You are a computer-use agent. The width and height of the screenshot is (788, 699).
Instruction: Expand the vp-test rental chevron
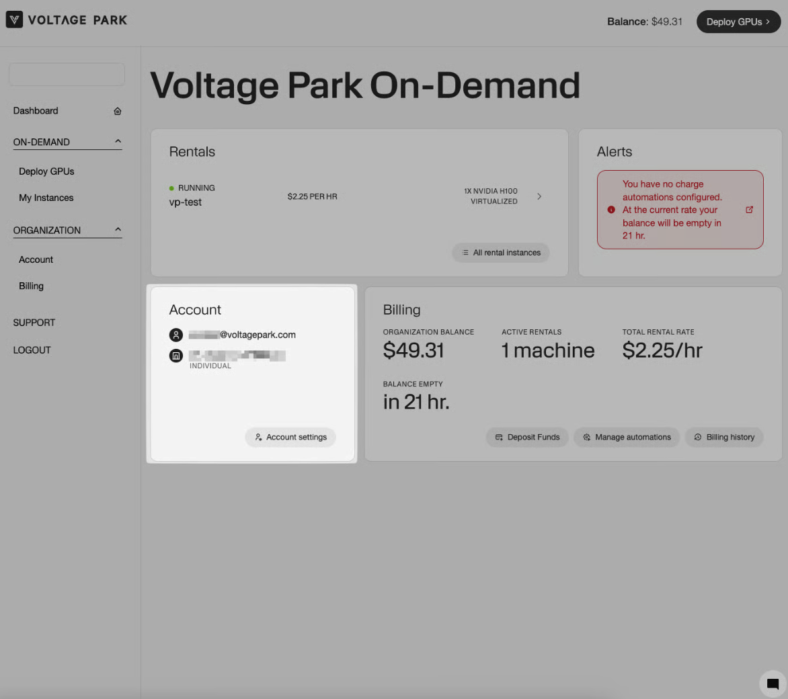(x=539, y=196)
